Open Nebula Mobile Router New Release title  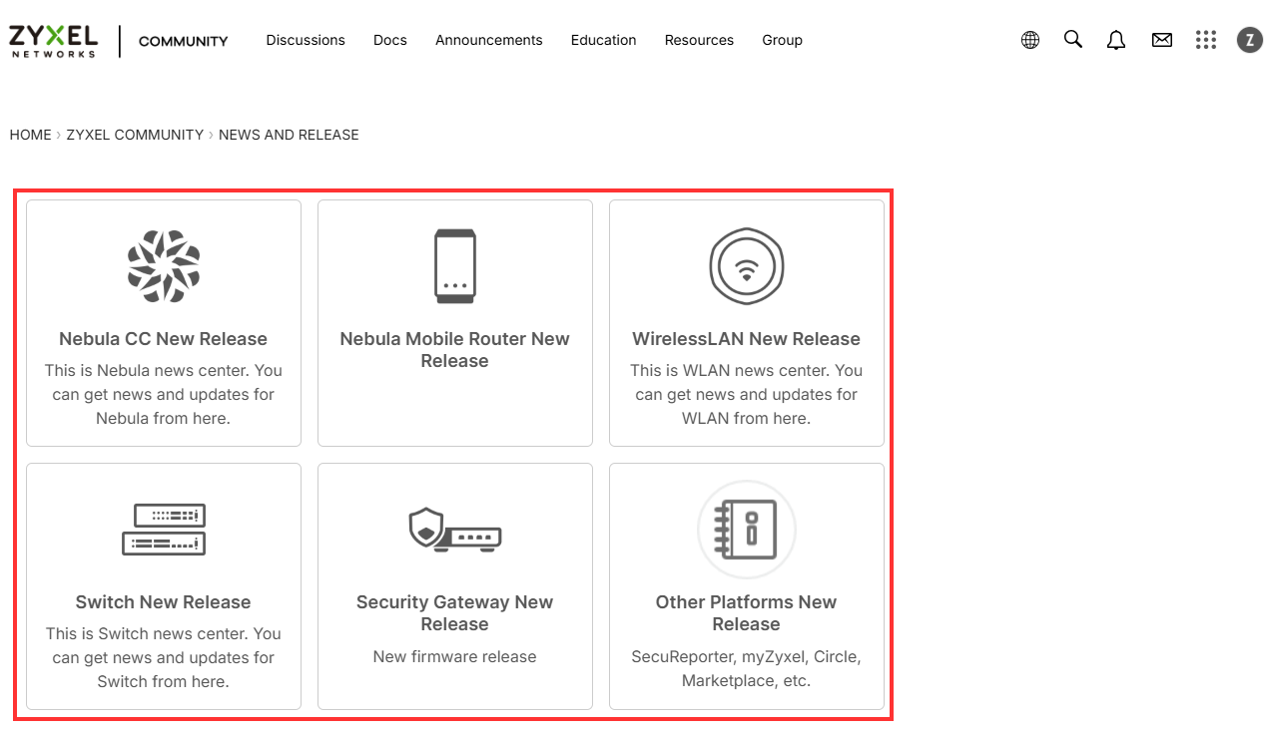pos(455,350)
